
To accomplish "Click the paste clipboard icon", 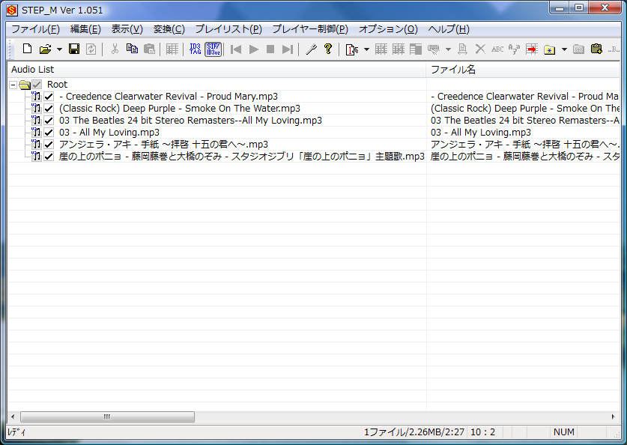I will 149,49.
